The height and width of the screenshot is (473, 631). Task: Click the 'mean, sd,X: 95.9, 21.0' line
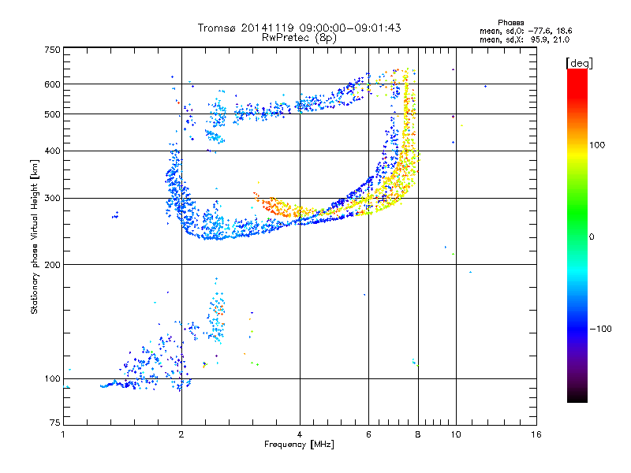click(x=525, y=39)
